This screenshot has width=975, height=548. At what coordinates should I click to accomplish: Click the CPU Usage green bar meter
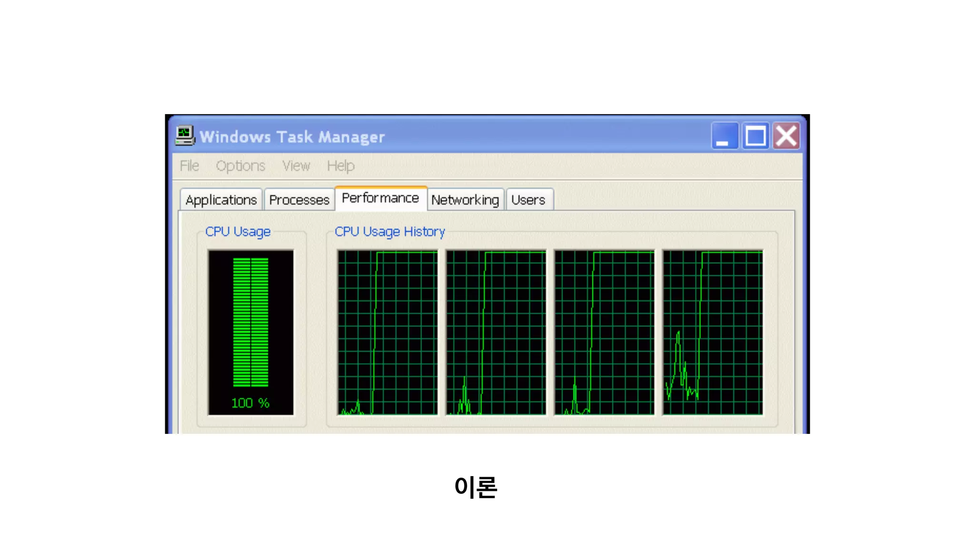tap(250, 322)
